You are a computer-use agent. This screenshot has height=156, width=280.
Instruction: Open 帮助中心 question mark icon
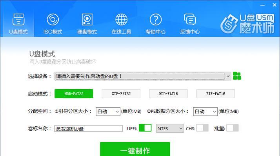(156, 19)
